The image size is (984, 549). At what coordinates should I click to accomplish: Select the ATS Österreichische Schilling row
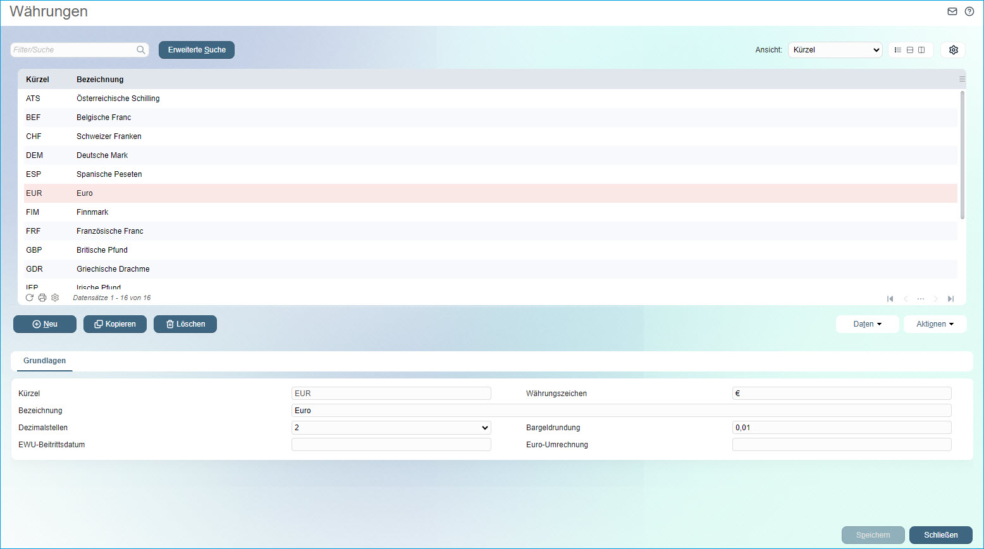tap(491, 99)
